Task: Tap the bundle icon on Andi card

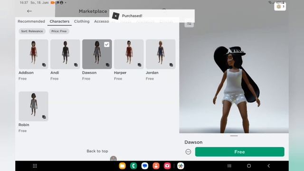Action: tap(76, 65)
